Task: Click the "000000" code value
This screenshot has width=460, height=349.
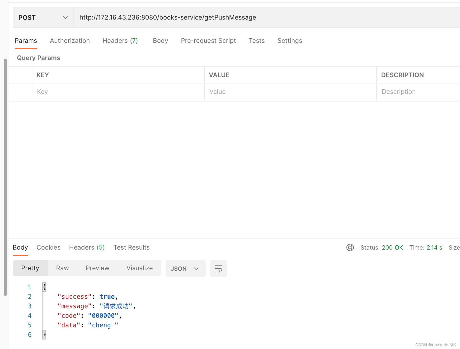Action: [x=103, y=316]
